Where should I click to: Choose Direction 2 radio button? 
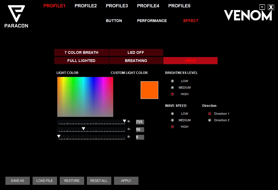click(x=210, y=120)
